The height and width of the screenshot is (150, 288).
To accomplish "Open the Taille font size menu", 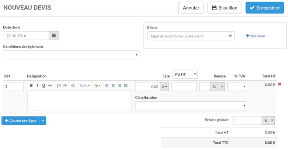I will (85, 86).
